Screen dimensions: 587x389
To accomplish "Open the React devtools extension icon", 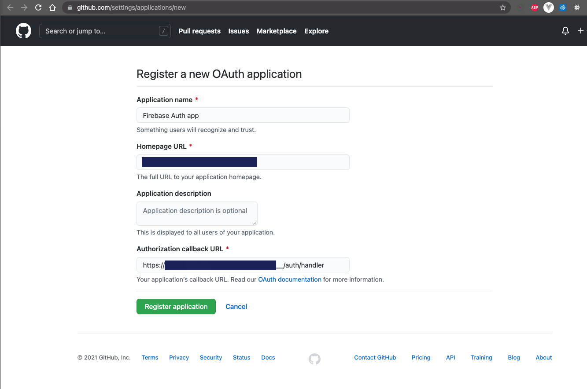I will coord(576,7).
